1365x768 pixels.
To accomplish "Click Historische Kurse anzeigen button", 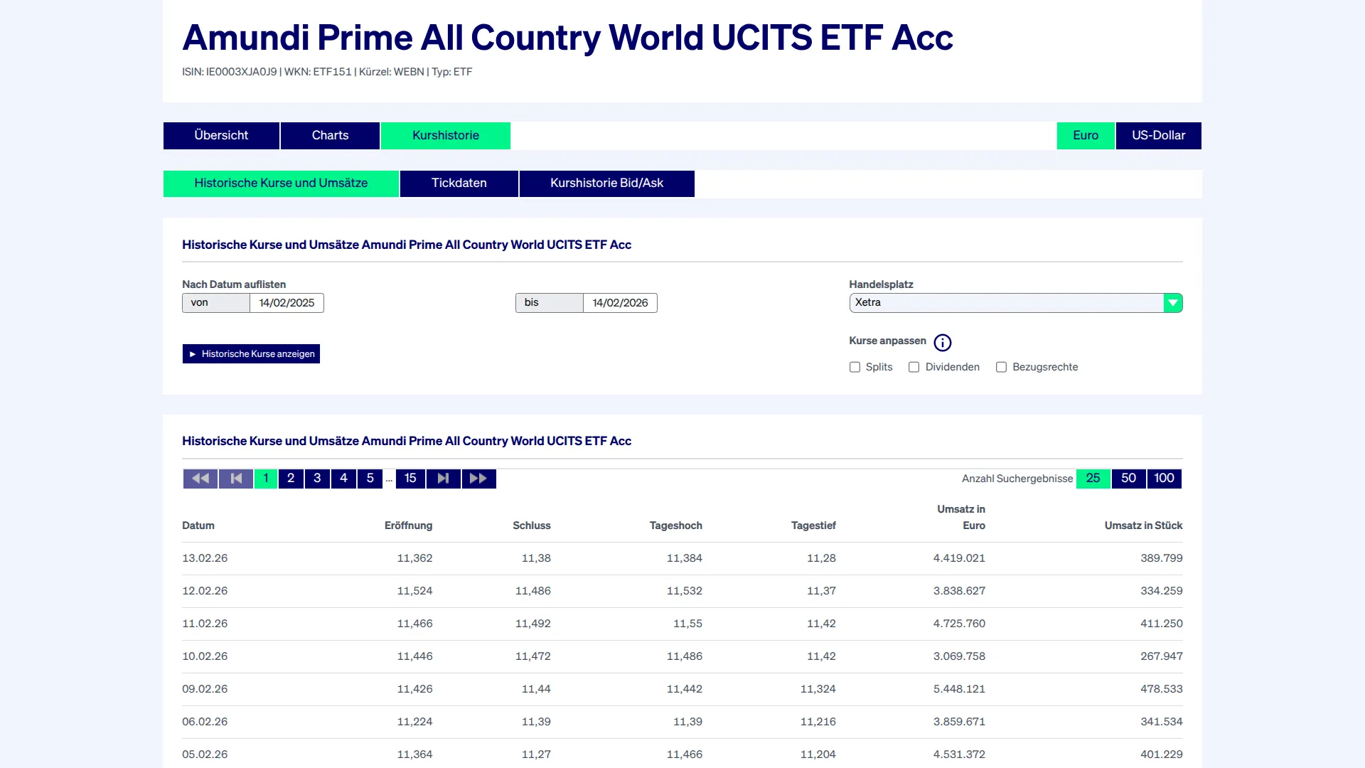I will coord(251,354).
